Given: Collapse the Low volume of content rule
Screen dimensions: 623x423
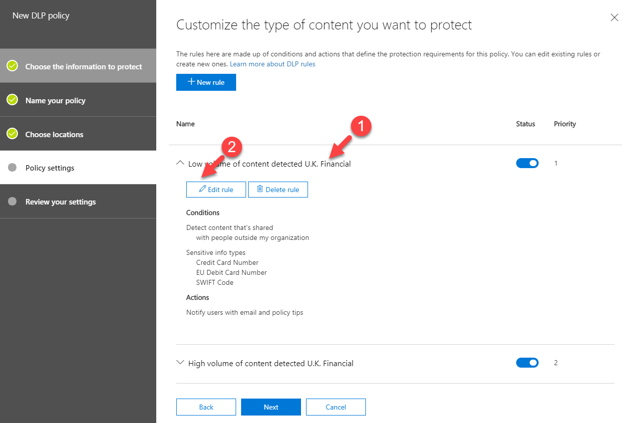Looking at the screenshot, I should tap(181, 163).
